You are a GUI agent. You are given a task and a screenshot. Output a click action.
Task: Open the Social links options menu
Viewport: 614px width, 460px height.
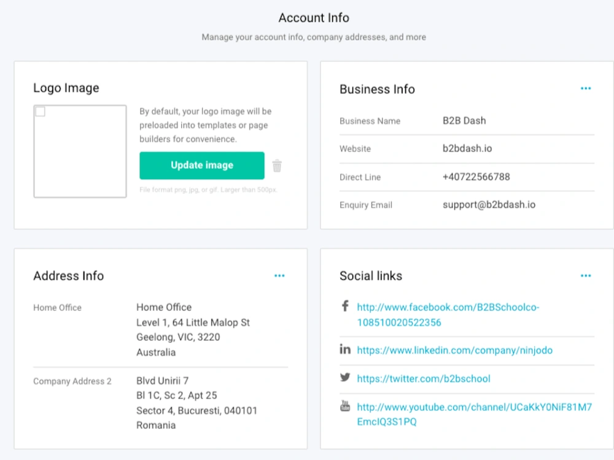click(x=585, y=275)
